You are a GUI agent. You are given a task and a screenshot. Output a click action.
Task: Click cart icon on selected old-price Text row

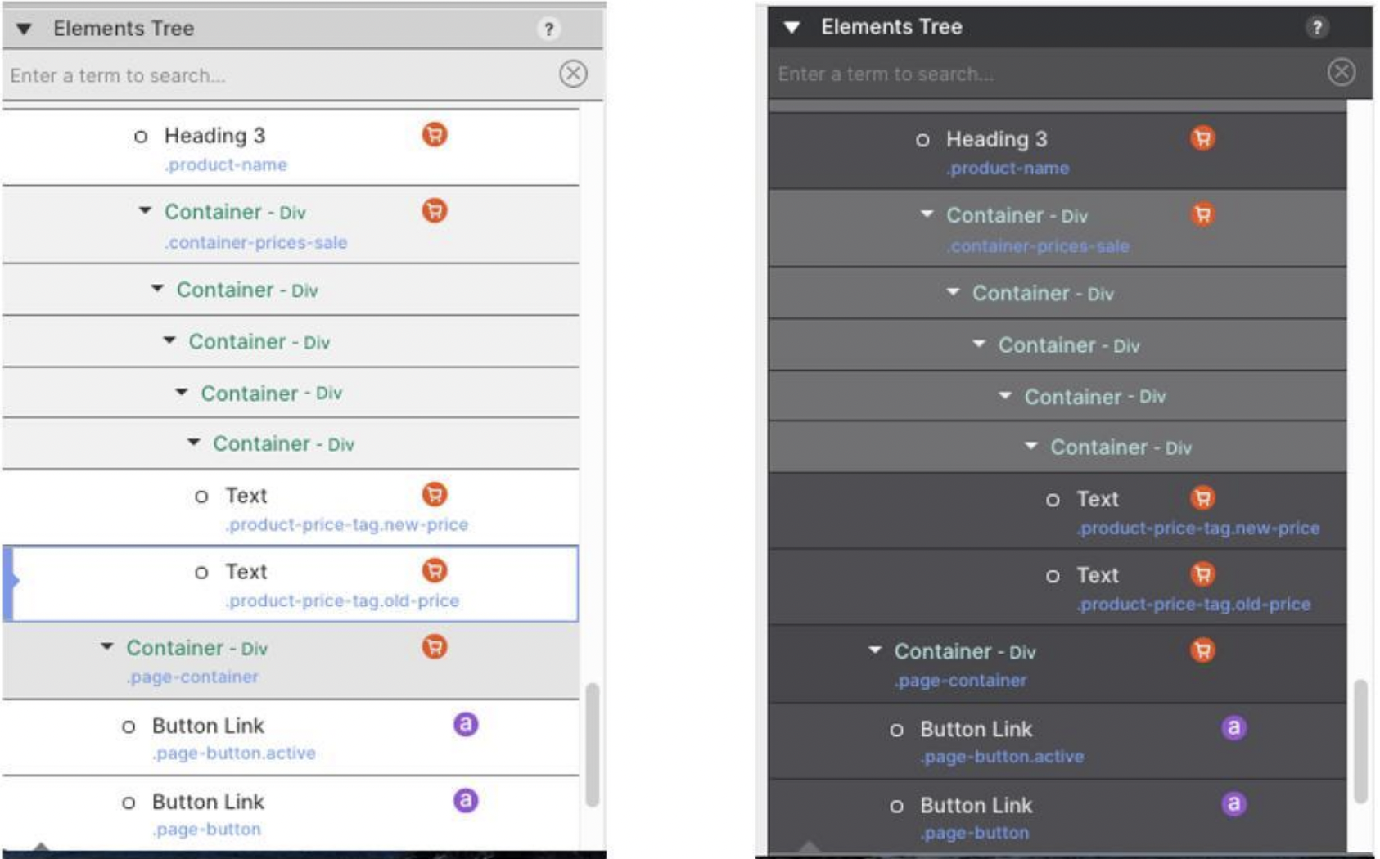click(435, 570)
